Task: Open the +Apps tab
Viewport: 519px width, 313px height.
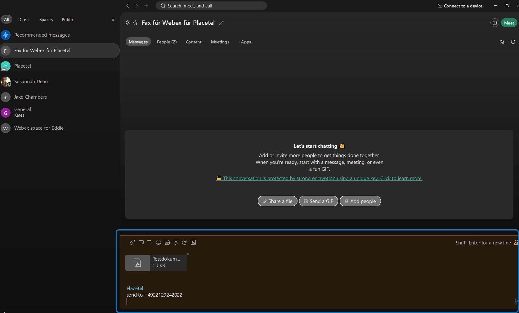Action: (245, 42)
